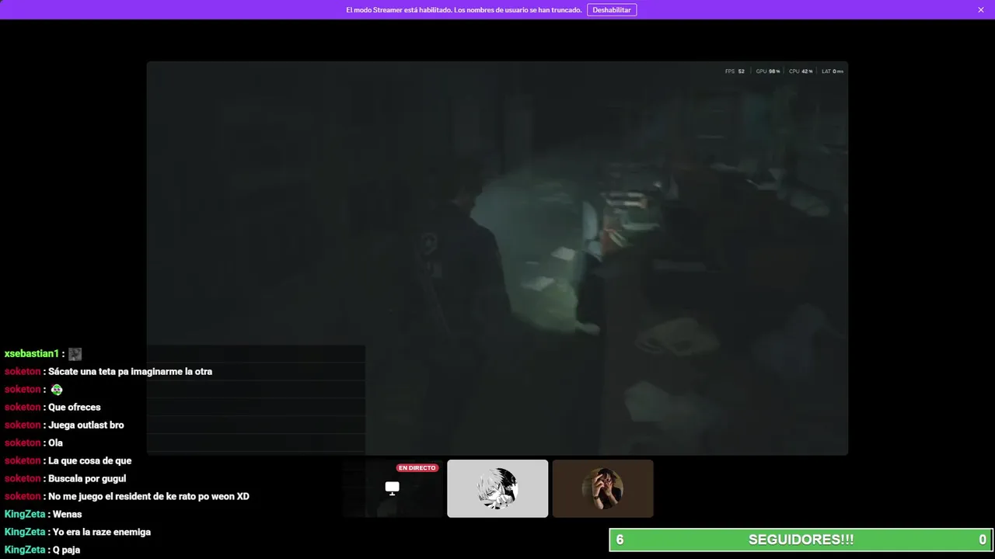Click the GPU 98% indicator
The height and width of the screenshot is (559, 995).
pos(768,71)
